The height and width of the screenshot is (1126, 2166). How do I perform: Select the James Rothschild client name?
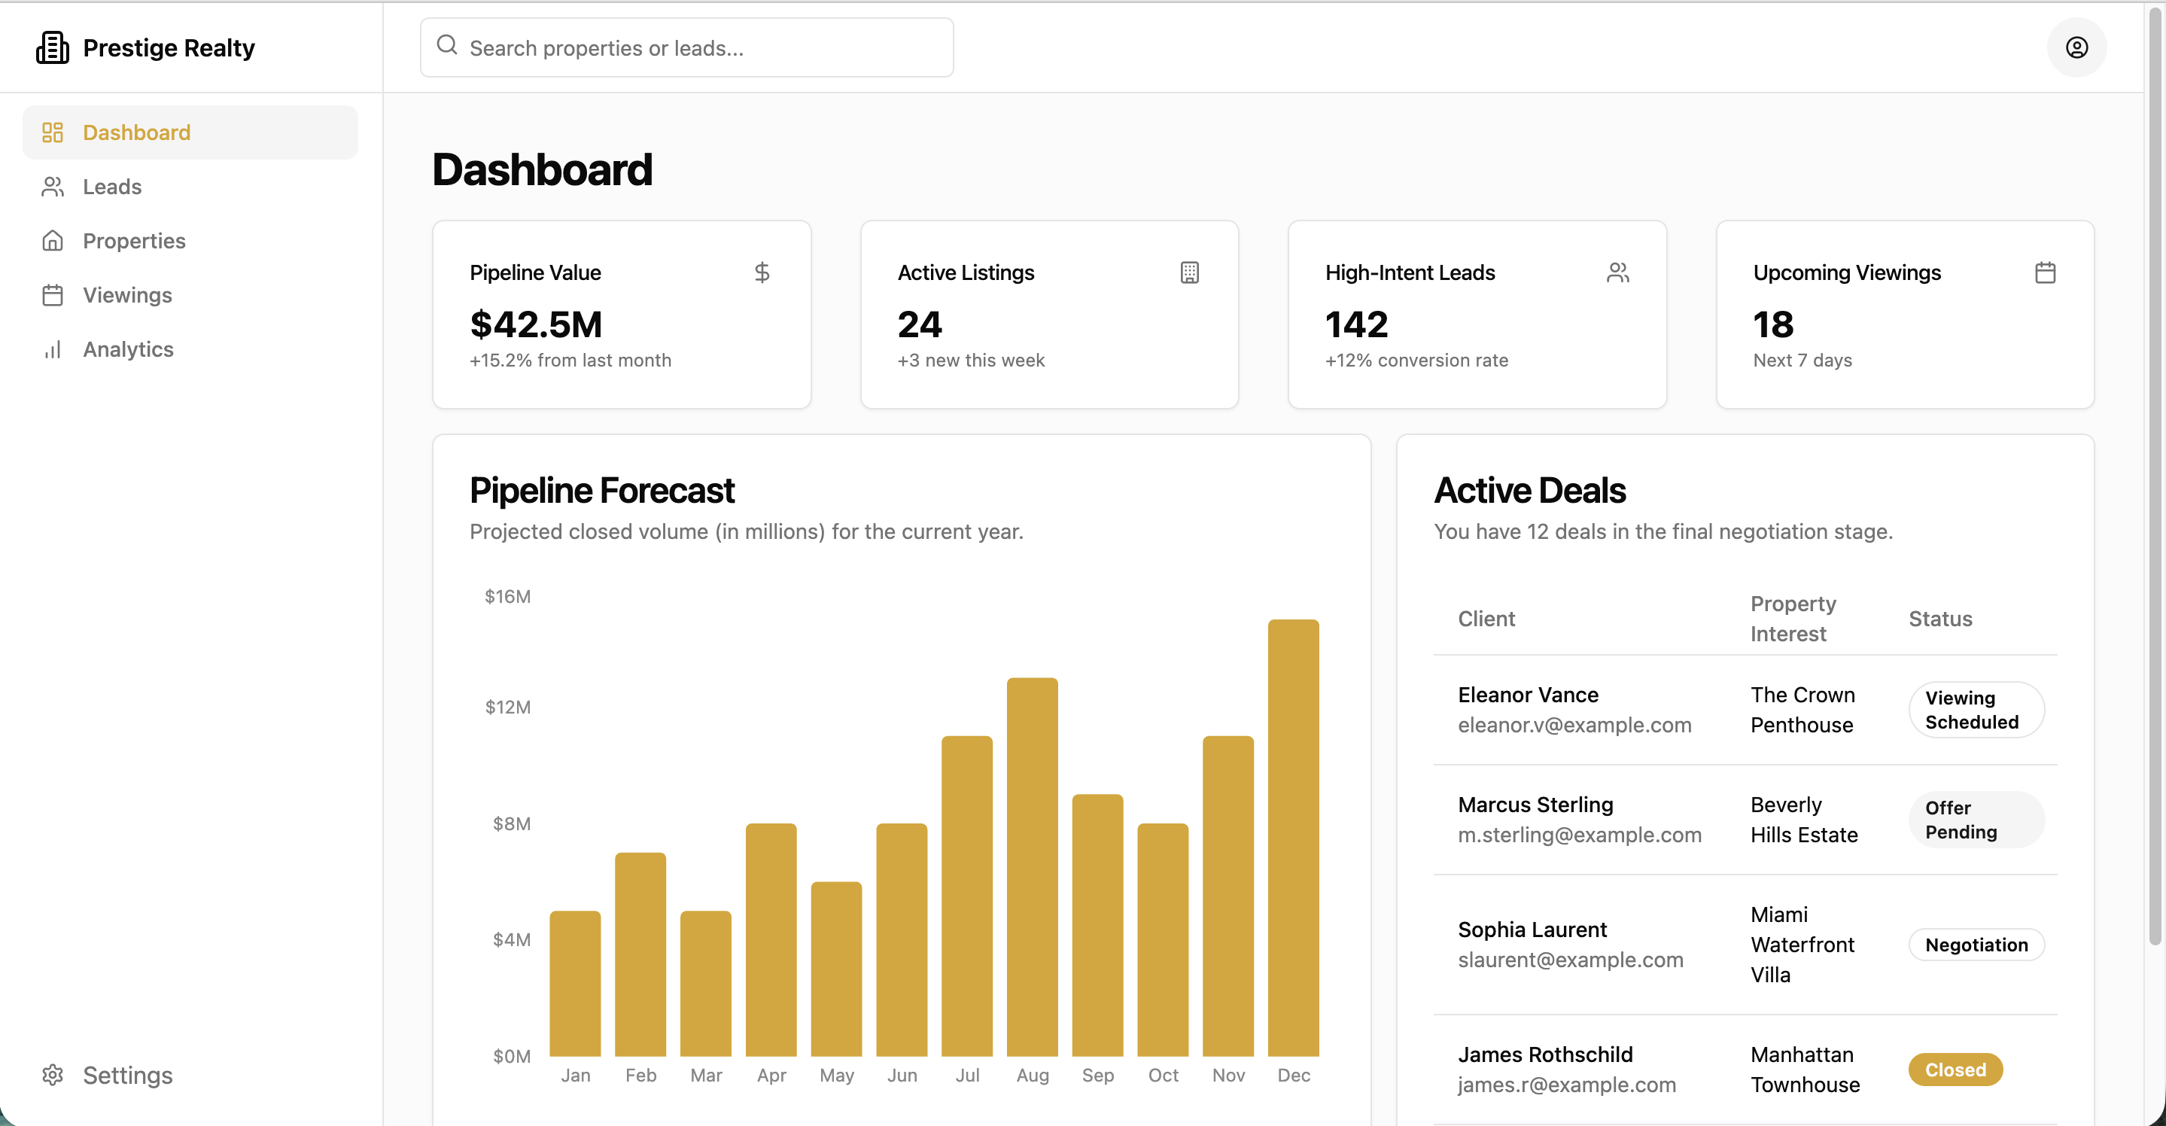point(1545,1054)
